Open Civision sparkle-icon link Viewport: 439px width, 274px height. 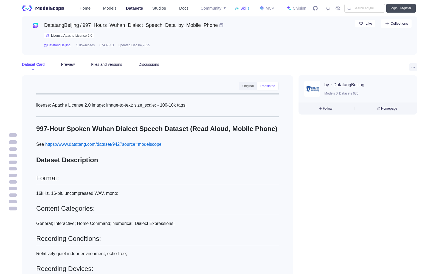coord(296,8)
